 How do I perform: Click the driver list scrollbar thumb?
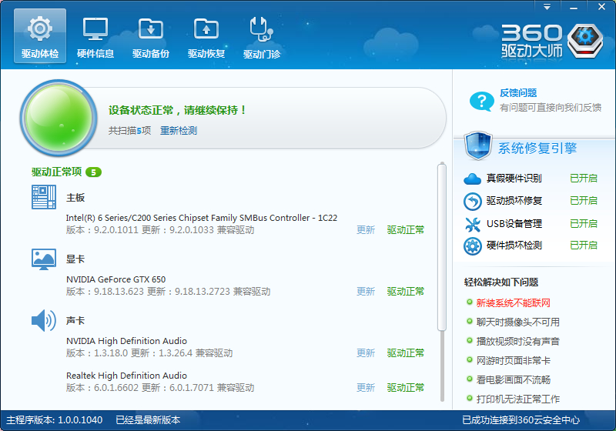tap(442, 247)
